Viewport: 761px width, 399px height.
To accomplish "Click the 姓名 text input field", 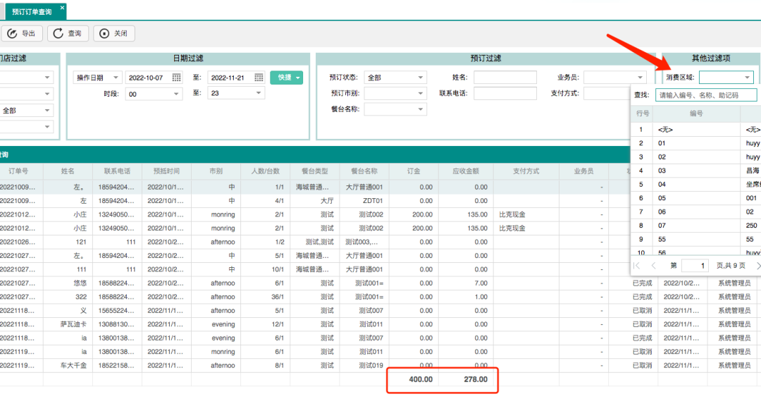I will pyautogui.click(x=505, y=78).
